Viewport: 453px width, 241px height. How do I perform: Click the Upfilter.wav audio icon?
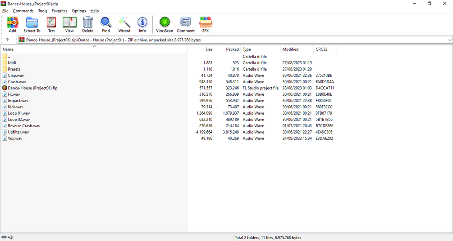(5, 132)
